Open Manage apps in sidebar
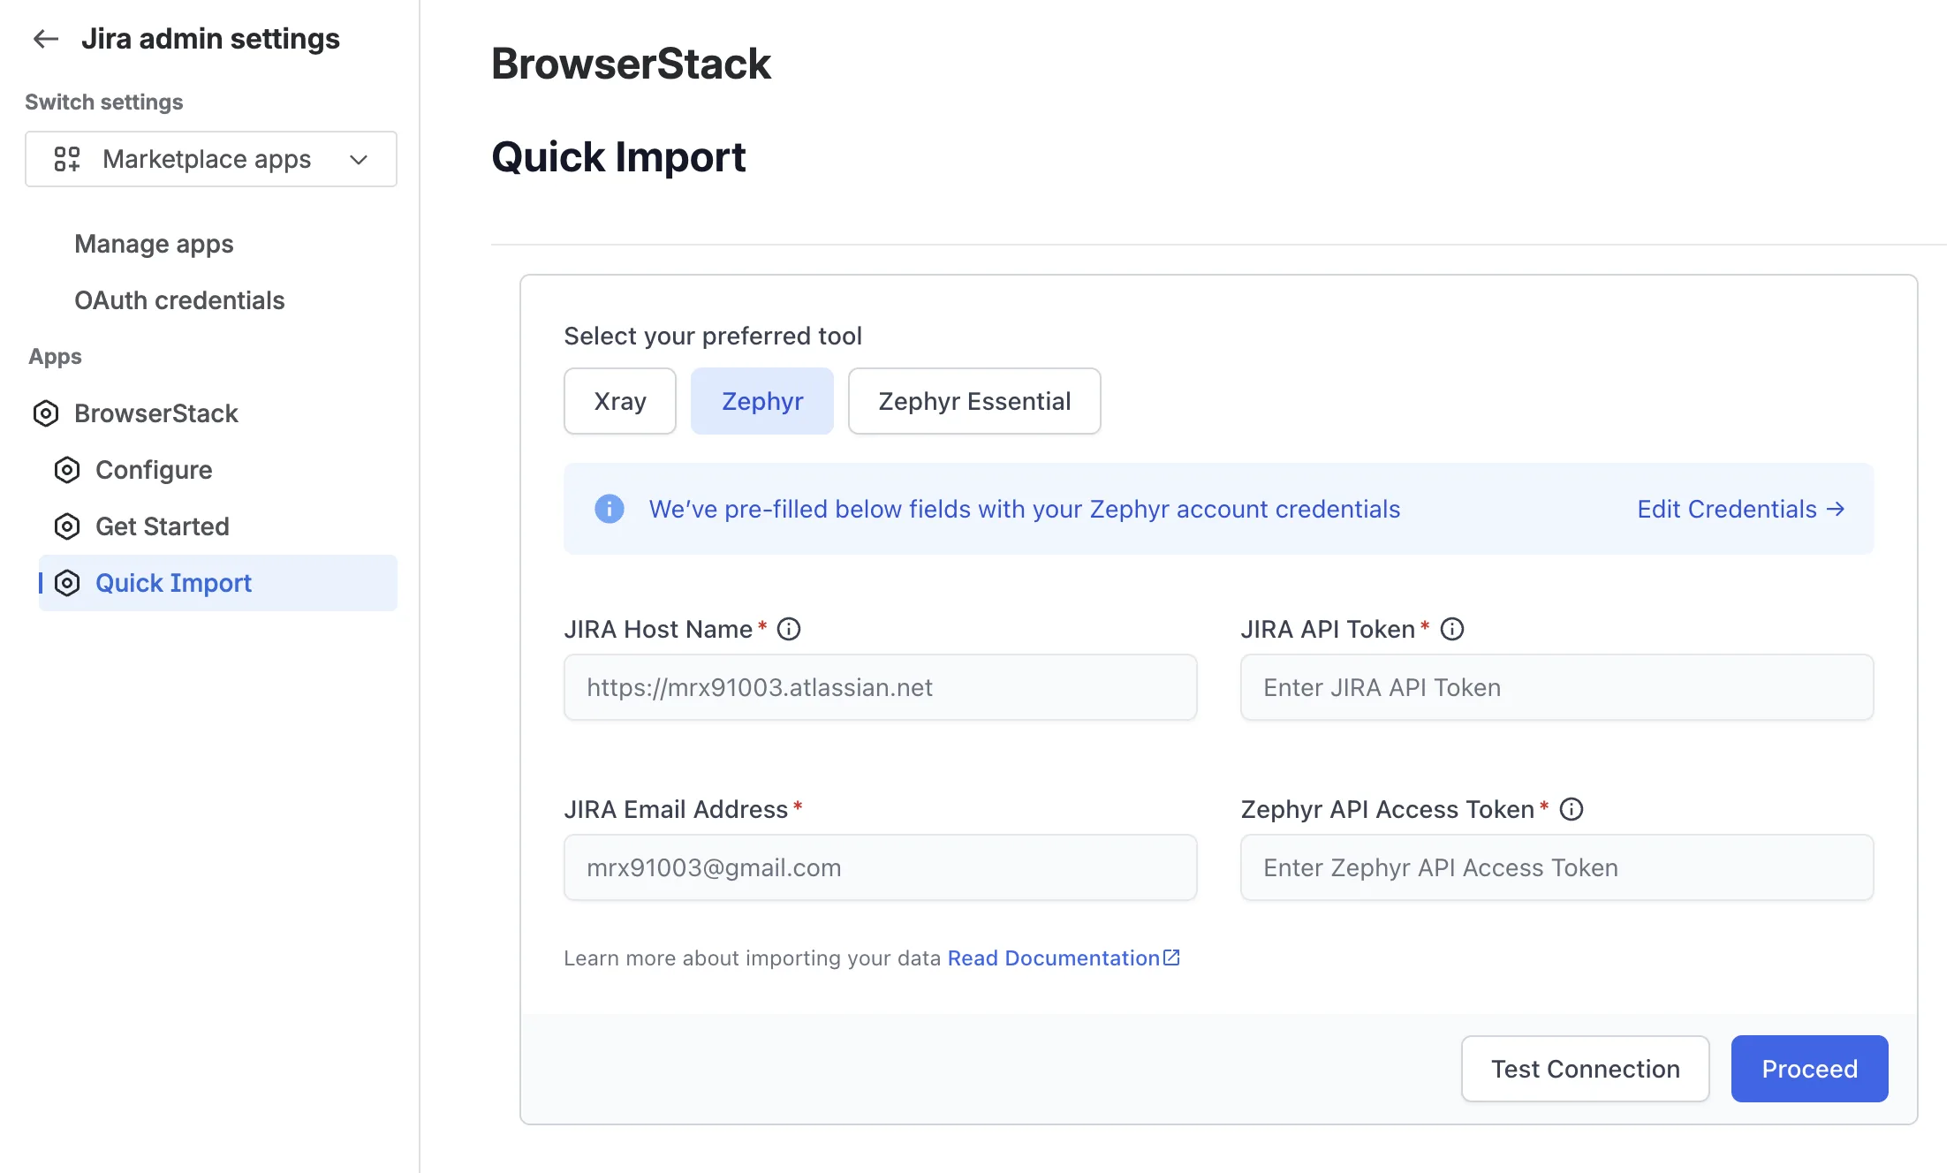This screenshot has height=1173, width=1954. 154,244
